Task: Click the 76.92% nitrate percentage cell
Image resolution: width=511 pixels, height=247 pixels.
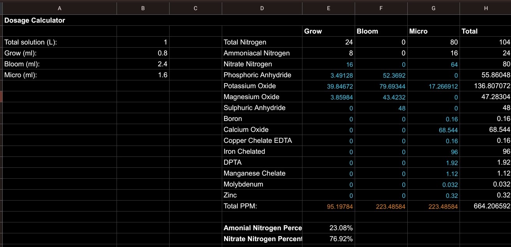Action: click(x=328, y=239)
